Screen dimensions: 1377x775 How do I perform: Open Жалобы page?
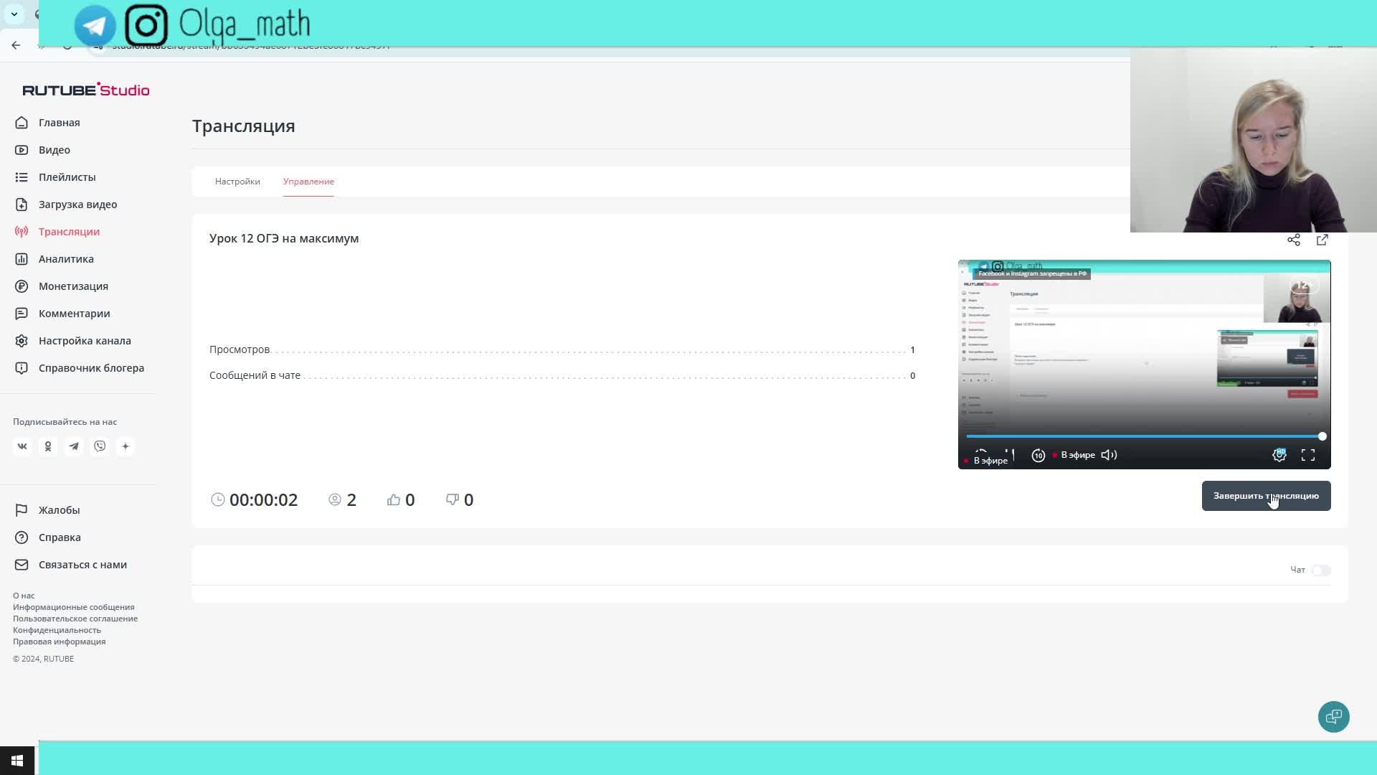pyautogui.click(x=60, y=510)
